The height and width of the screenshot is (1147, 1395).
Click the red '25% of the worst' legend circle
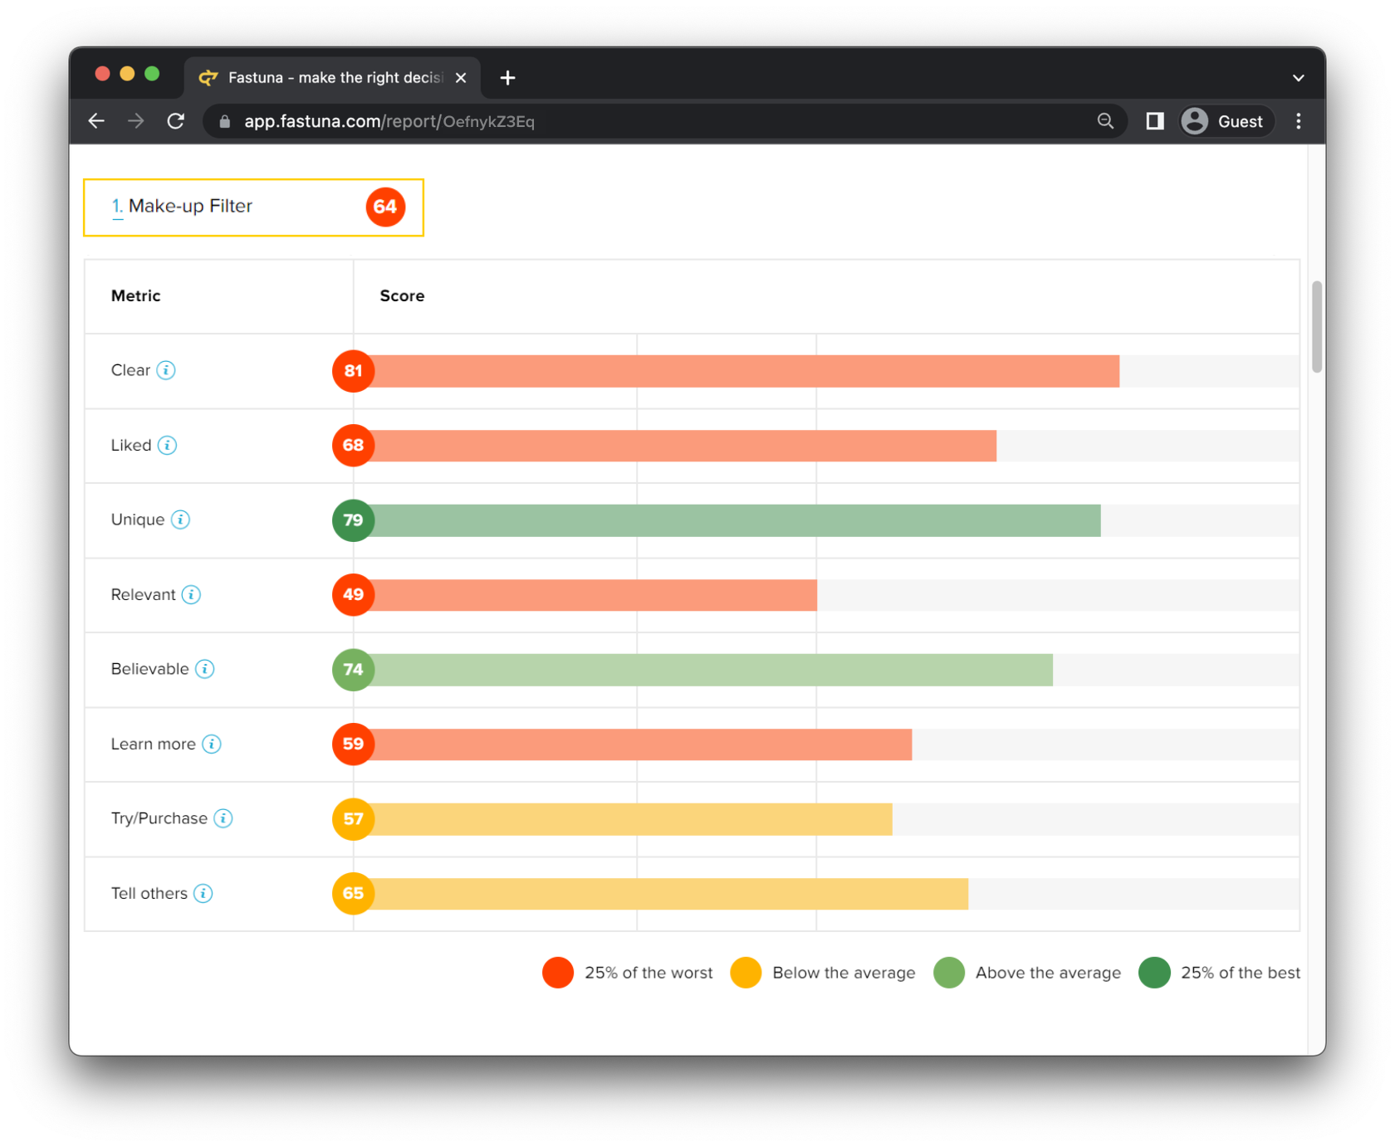[x=558, y=972]
